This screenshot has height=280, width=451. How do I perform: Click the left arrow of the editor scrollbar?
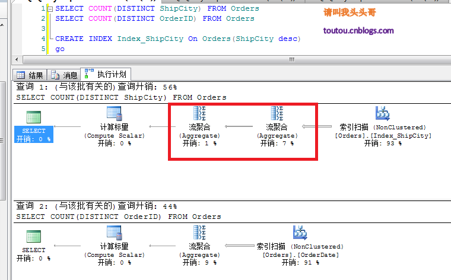(18, 59)
